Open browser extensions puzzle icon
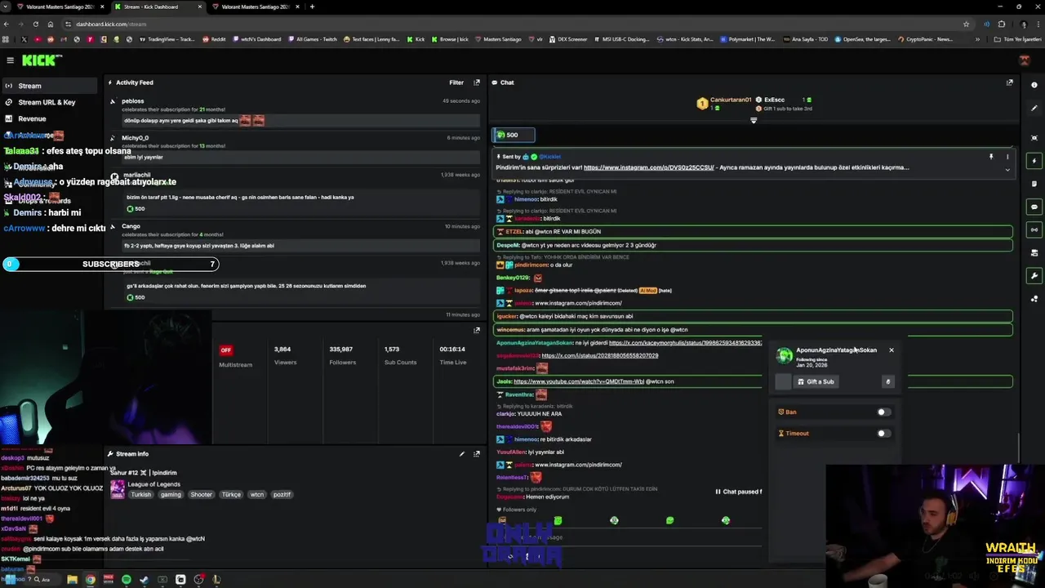This screenshot has height=588, width=1045. (1002, 24)
